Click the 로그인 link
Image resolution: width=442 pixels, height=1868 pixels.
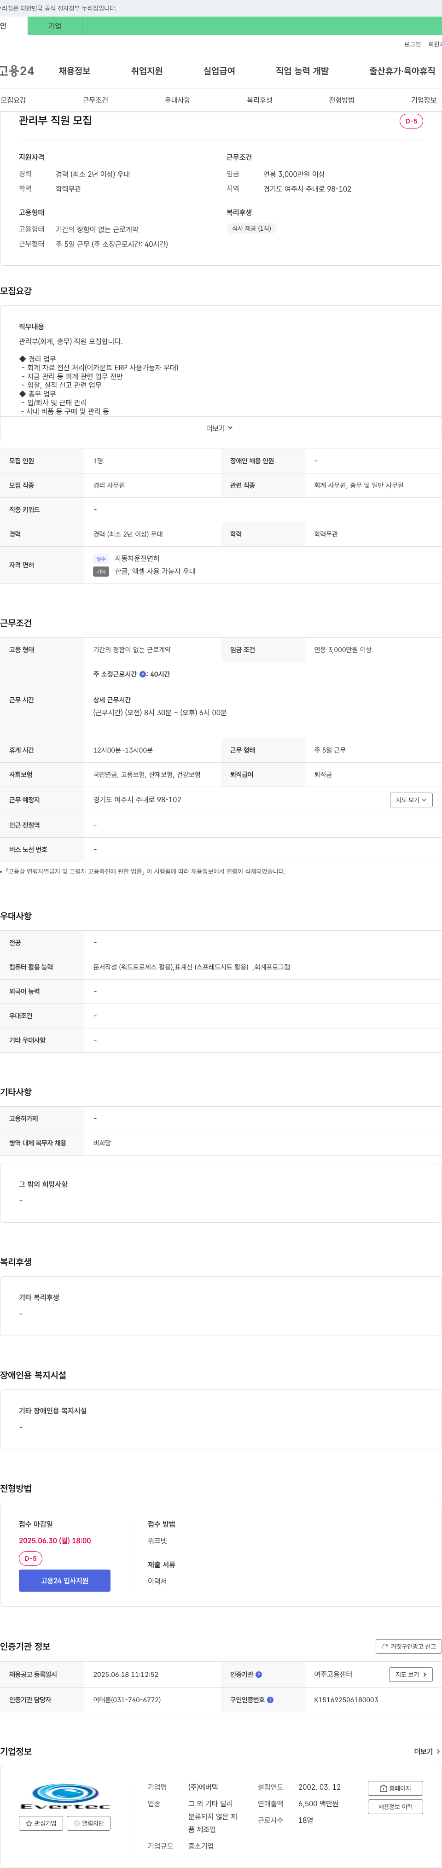click(412, 44)
